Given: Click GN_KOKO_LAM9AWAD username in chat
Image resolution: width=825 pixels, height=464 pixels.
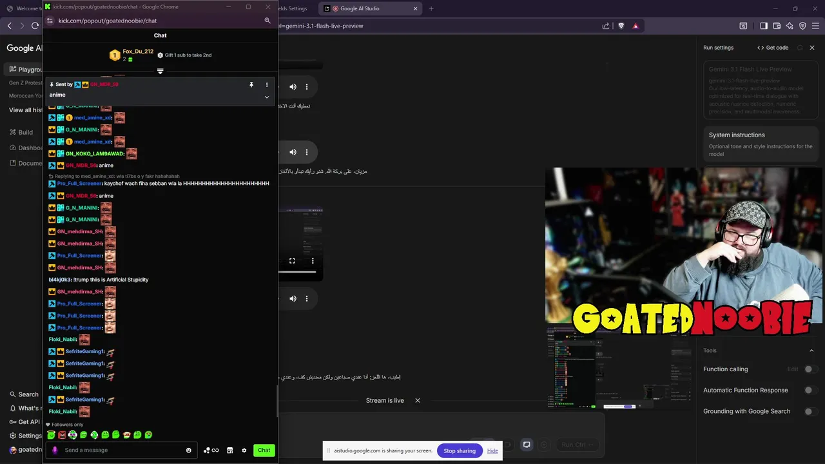Looking at the screenshot, I should 94,154.
